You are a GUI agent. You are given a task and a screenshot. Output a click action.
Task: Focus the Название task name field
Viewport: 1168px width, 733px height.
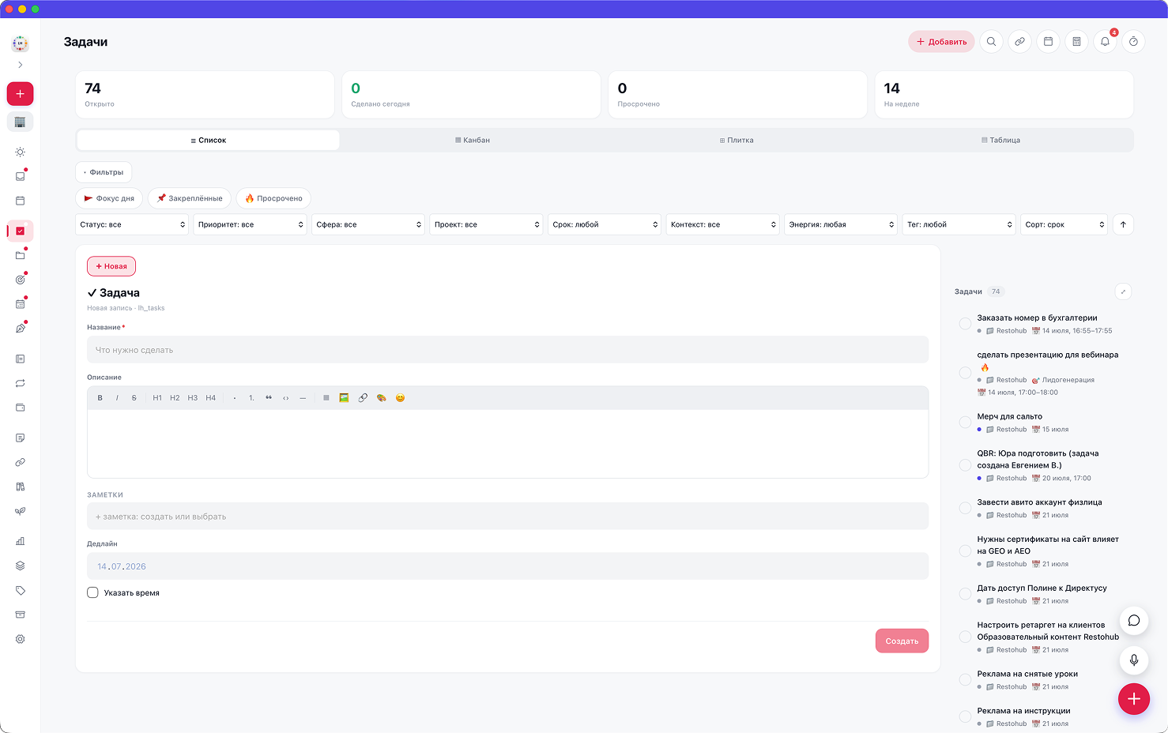[x=507, y=350]
